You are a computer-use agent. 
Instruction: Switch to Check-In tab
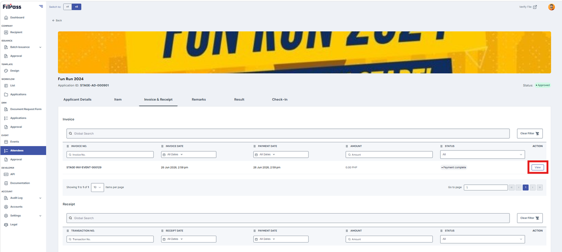coord(280,99)
